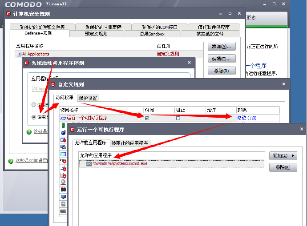The height and width of the screenshot is (226, 307).
Task: Open the 添加(A) arrow menu in allowed applications
Action: click(x=283, y=156)
